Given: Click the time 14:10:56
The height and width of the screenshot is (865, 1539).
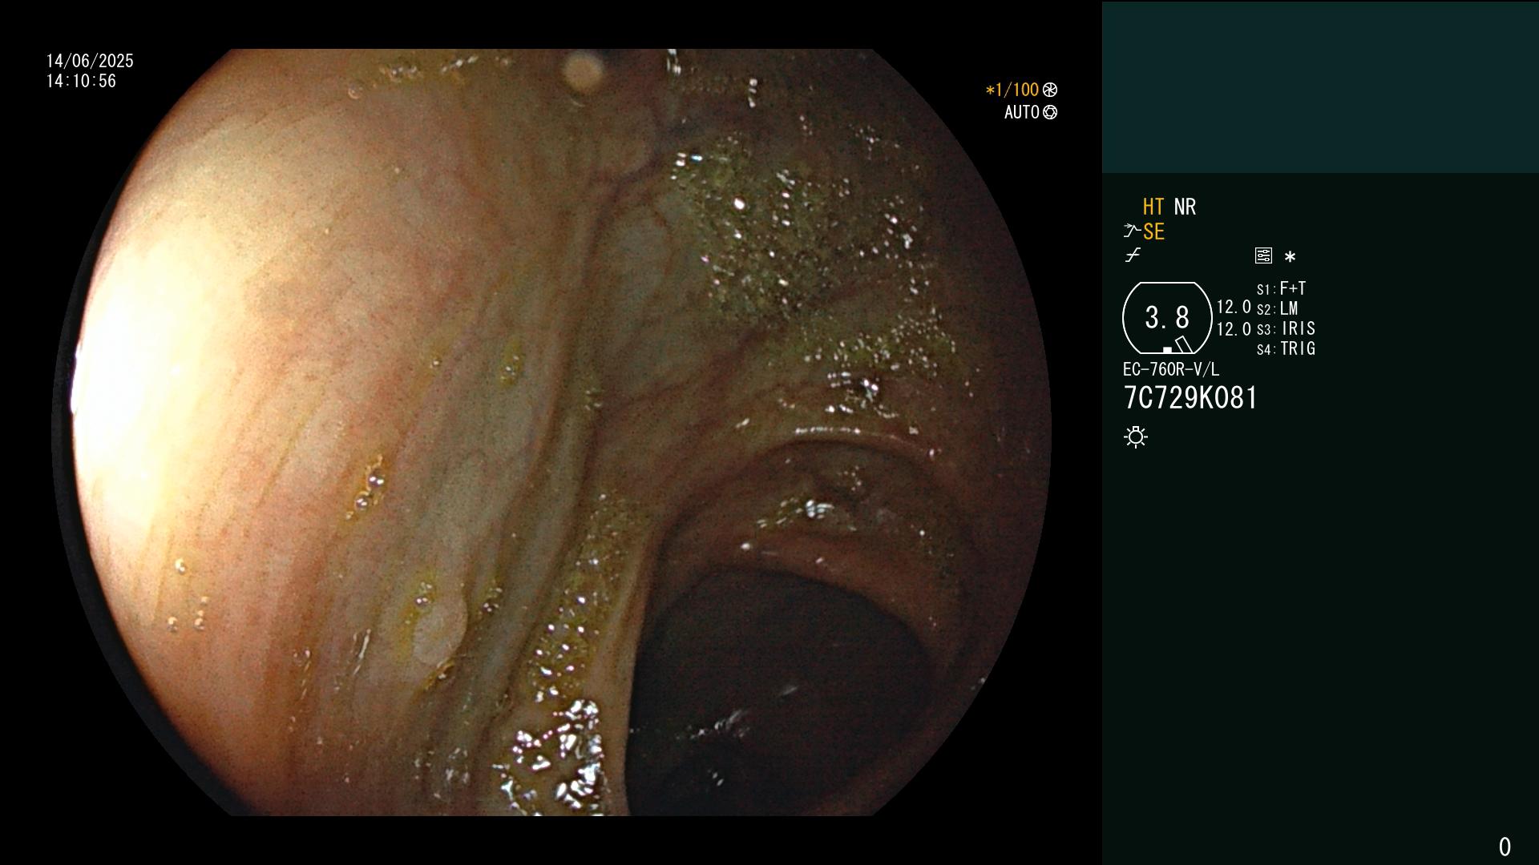Looking at the screenshot, I should coord(81,81).
